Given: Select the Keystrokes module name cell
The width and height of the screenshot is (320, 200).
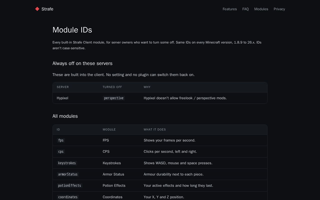Looking at the screenshot, I should 112,163.
